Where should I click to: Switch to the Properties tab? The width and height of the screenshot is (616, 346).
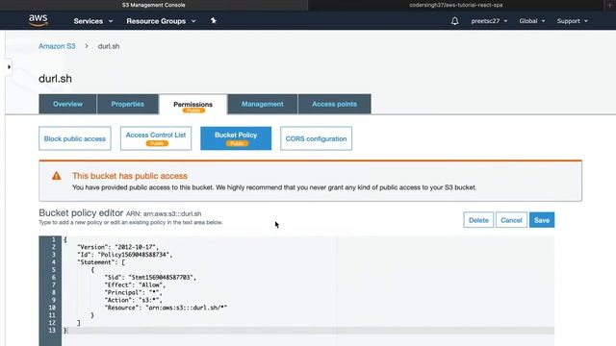(x=127, y=104)
